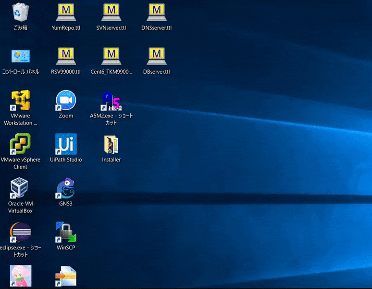
Task: Open the コントロール パネル icon
Action: [21, 56]
